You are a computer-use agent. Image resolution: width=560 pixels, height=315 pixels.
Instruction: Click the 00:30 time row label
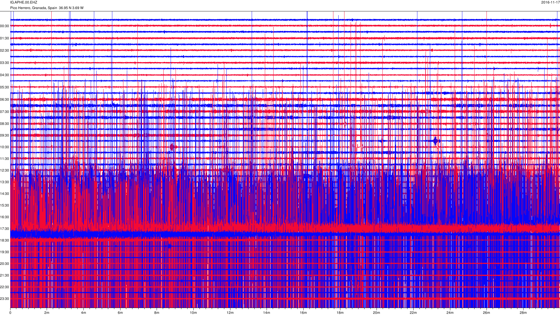pos(4,26)
